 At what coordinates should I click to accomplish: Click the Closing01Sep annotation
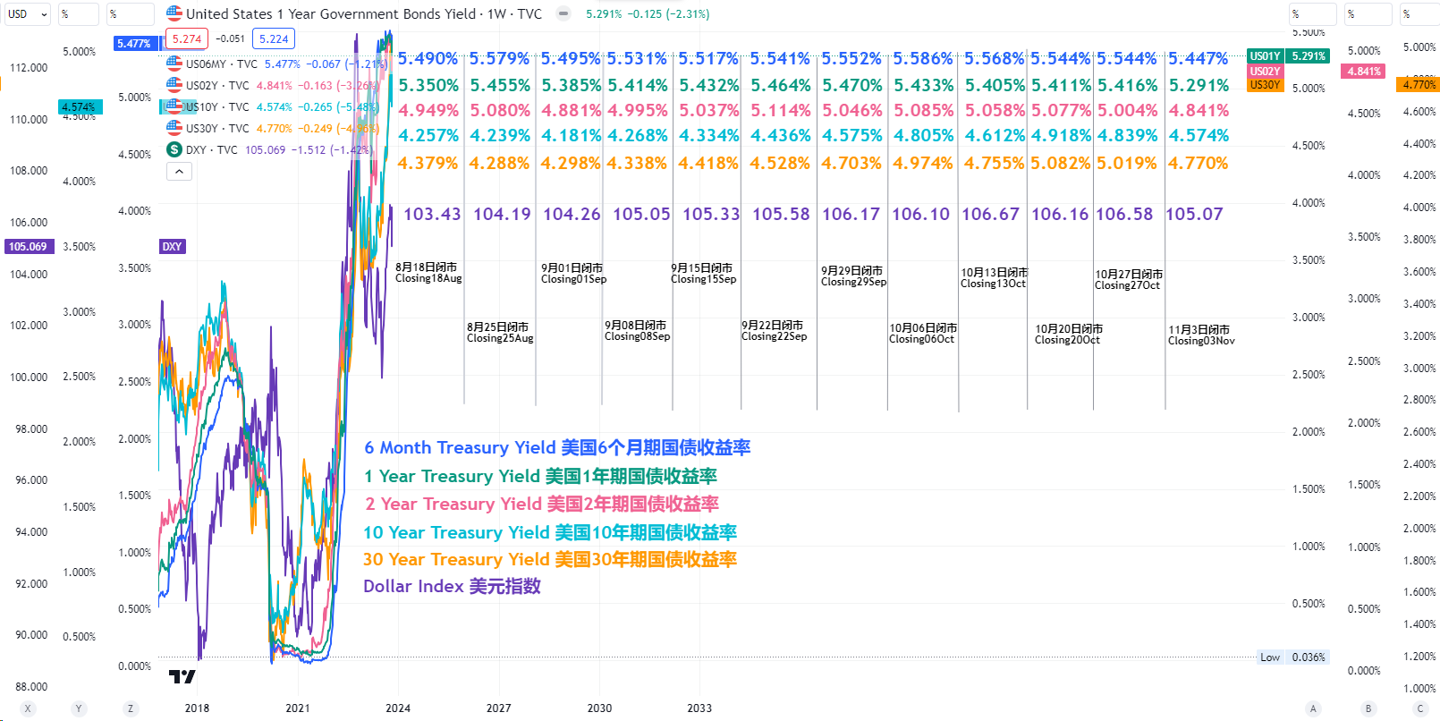click(x=573, y=274)
